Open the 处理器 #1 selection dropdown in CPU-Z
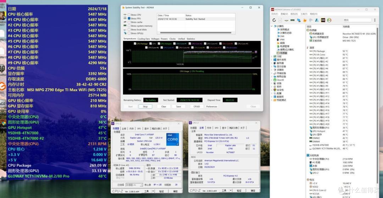Viewport: 383px width, 198px height. point(134,185)
